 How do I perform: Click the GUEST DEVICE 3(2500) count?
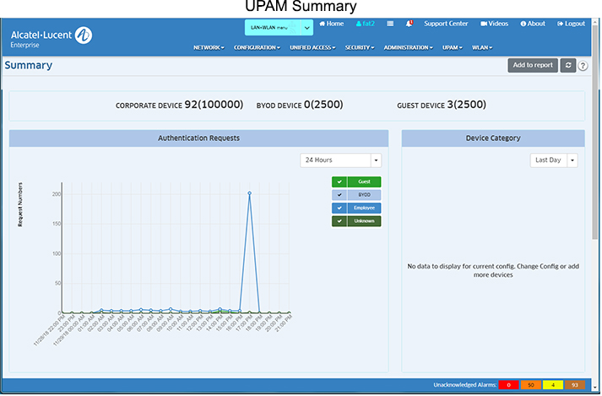coord(441,105)
